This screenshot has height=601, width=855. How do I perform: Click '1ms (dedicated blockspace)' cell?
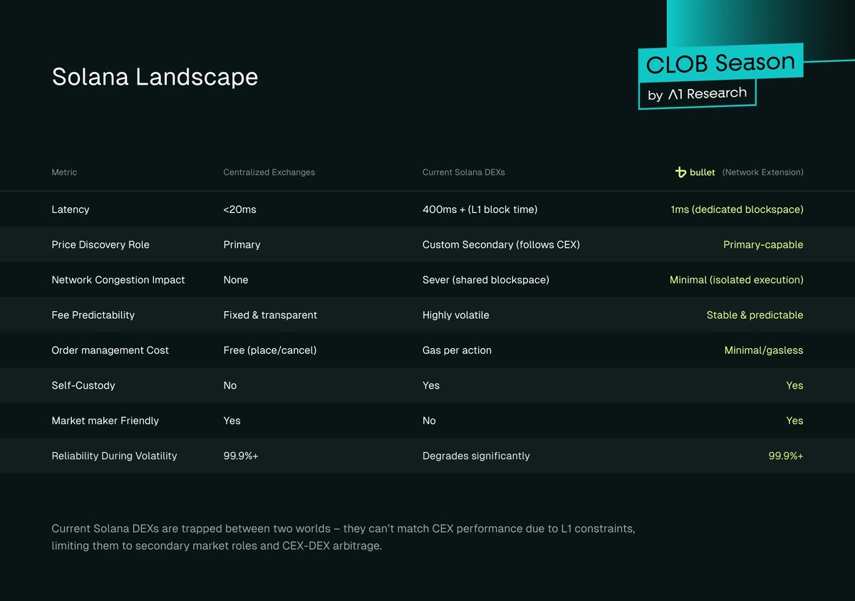point(737,209)
